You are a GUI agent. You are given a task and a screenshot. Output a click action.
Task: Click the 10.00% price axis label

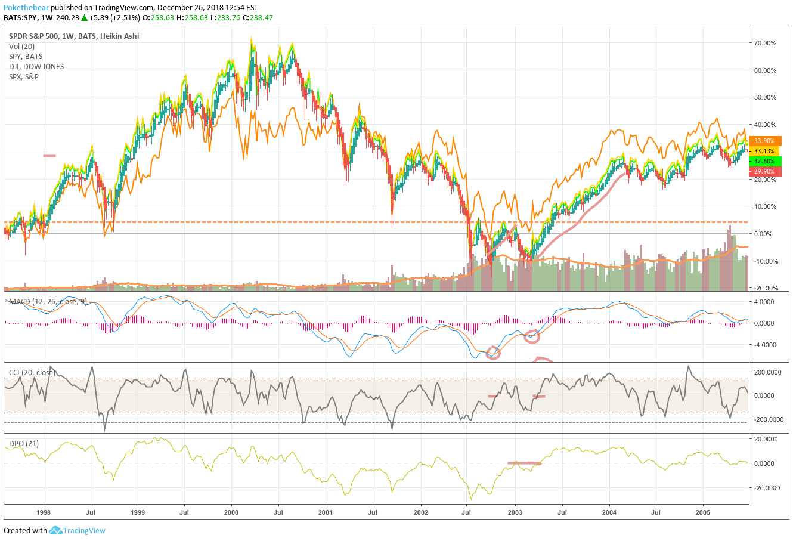point(764,206)
